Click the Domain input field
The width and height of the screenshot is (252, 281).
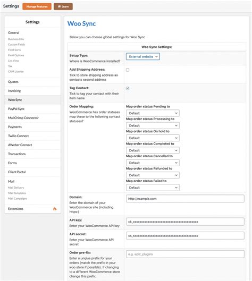tap(185, 199)
